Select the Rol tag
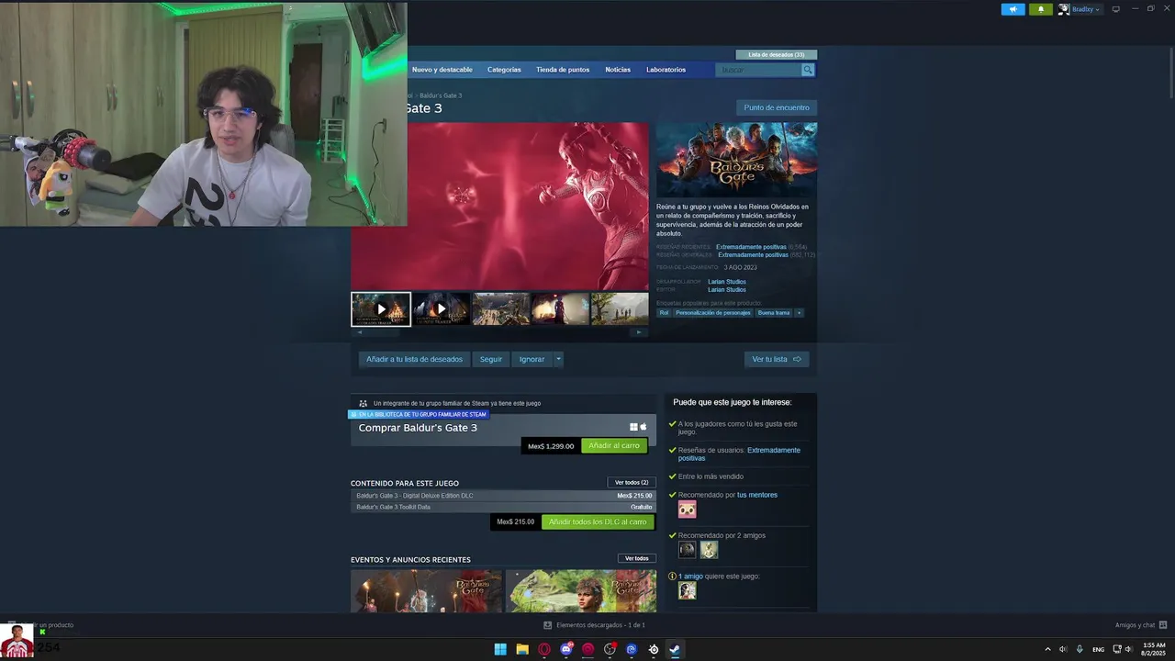Viewport: 1175px width, 661px height. [x=664, y=313]
